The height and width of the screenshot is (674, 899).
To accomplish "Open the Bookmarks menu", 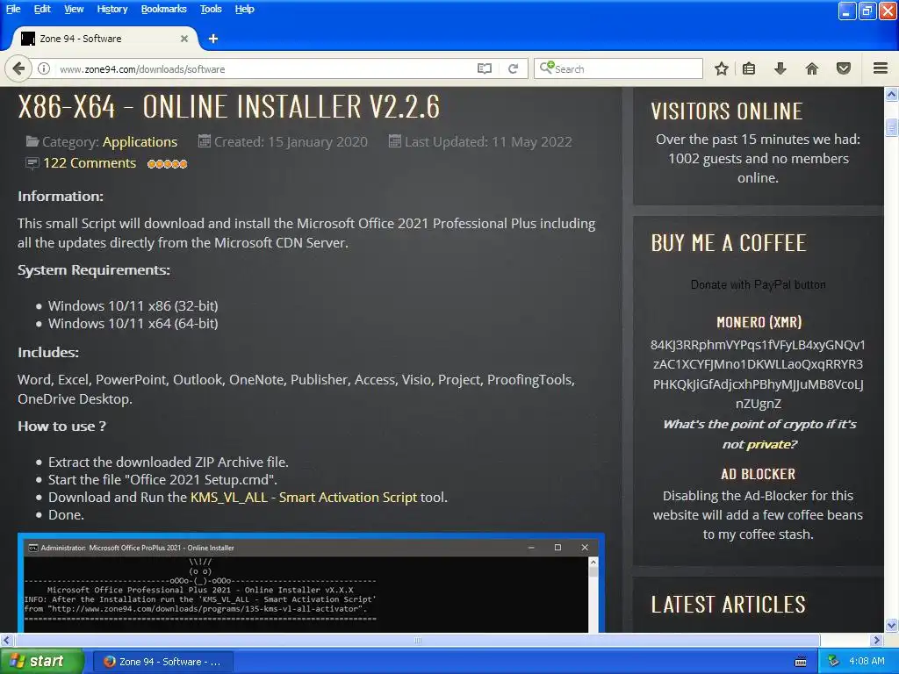I will [x=163, y=9].
